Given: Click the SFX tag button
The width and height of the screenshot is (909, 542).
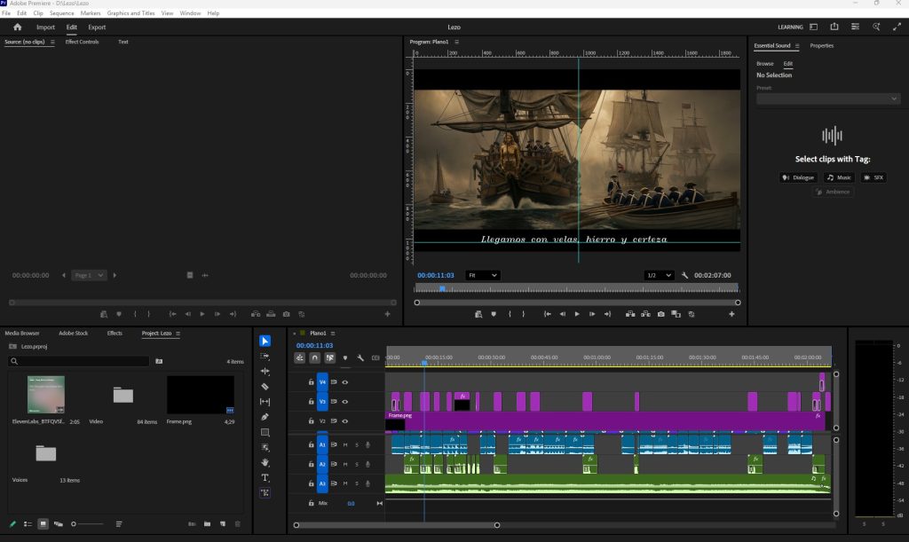Looking at the screenshot, I should pyautogui.click(x=873, y=177).
